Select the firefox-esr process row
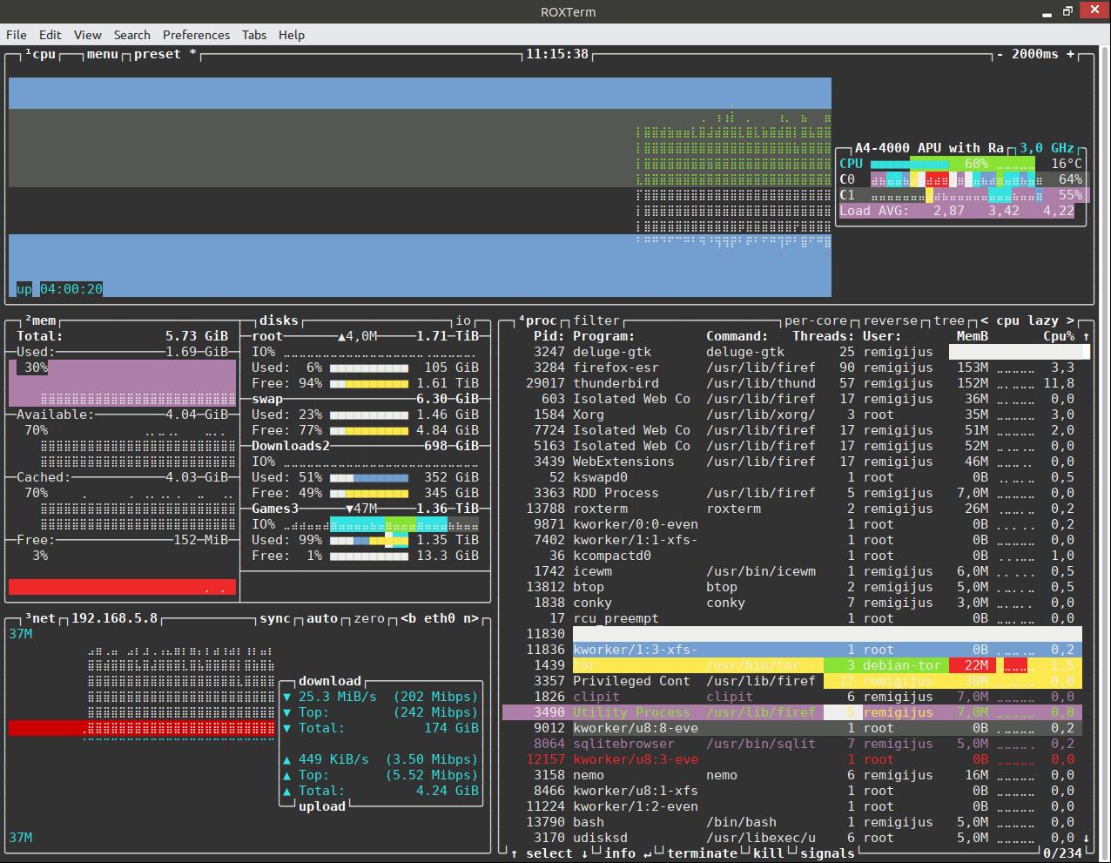This screenshot has height=863, width=1111. coord(792,367)
